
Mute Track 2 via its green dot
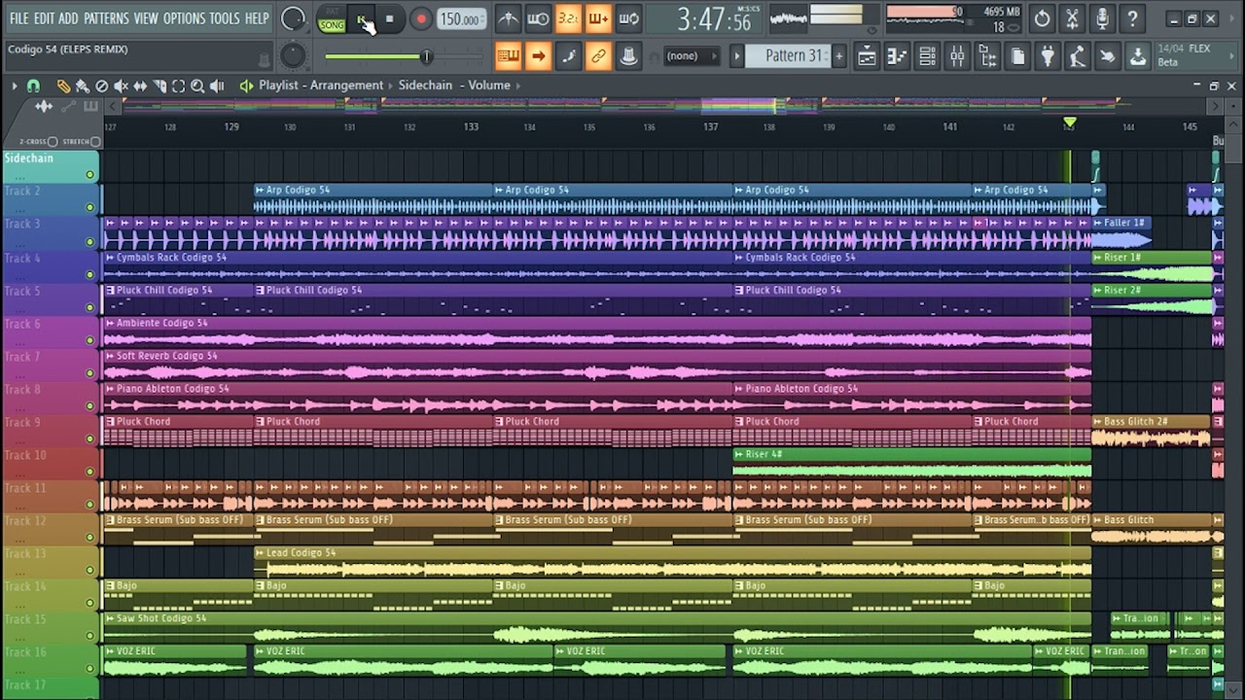click(x=89, y=208)
